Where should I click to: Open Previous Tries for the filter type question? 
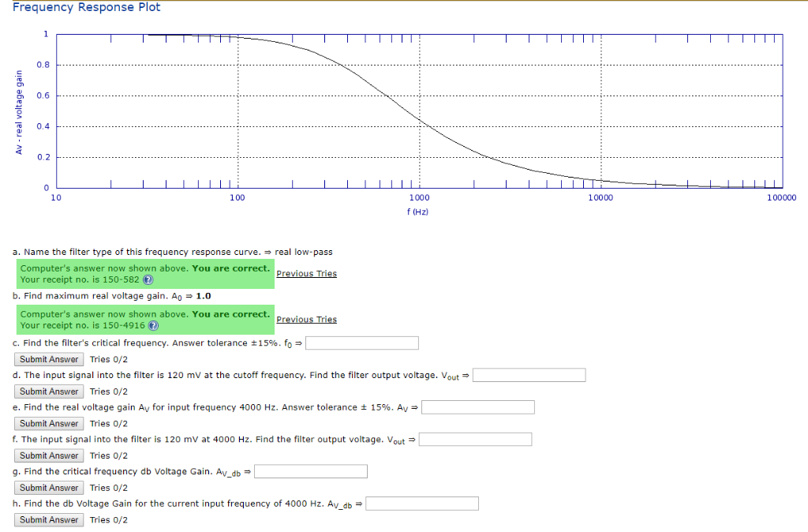pyautogui.click(x=308, y=272)
